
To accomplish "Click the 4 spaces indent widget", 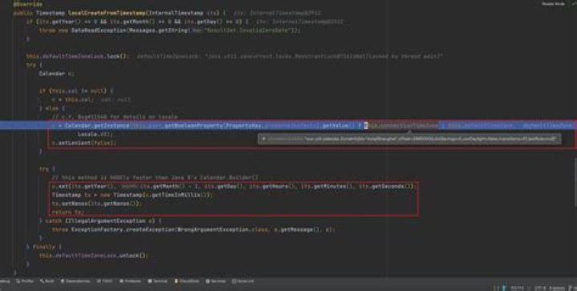I will (556, 288).
